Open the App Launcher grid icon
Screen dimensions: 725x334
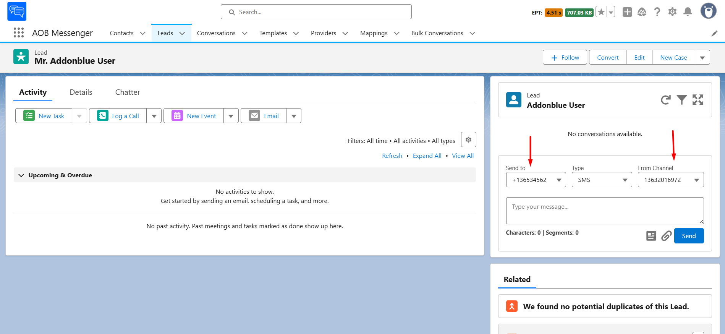click(19, 32)
